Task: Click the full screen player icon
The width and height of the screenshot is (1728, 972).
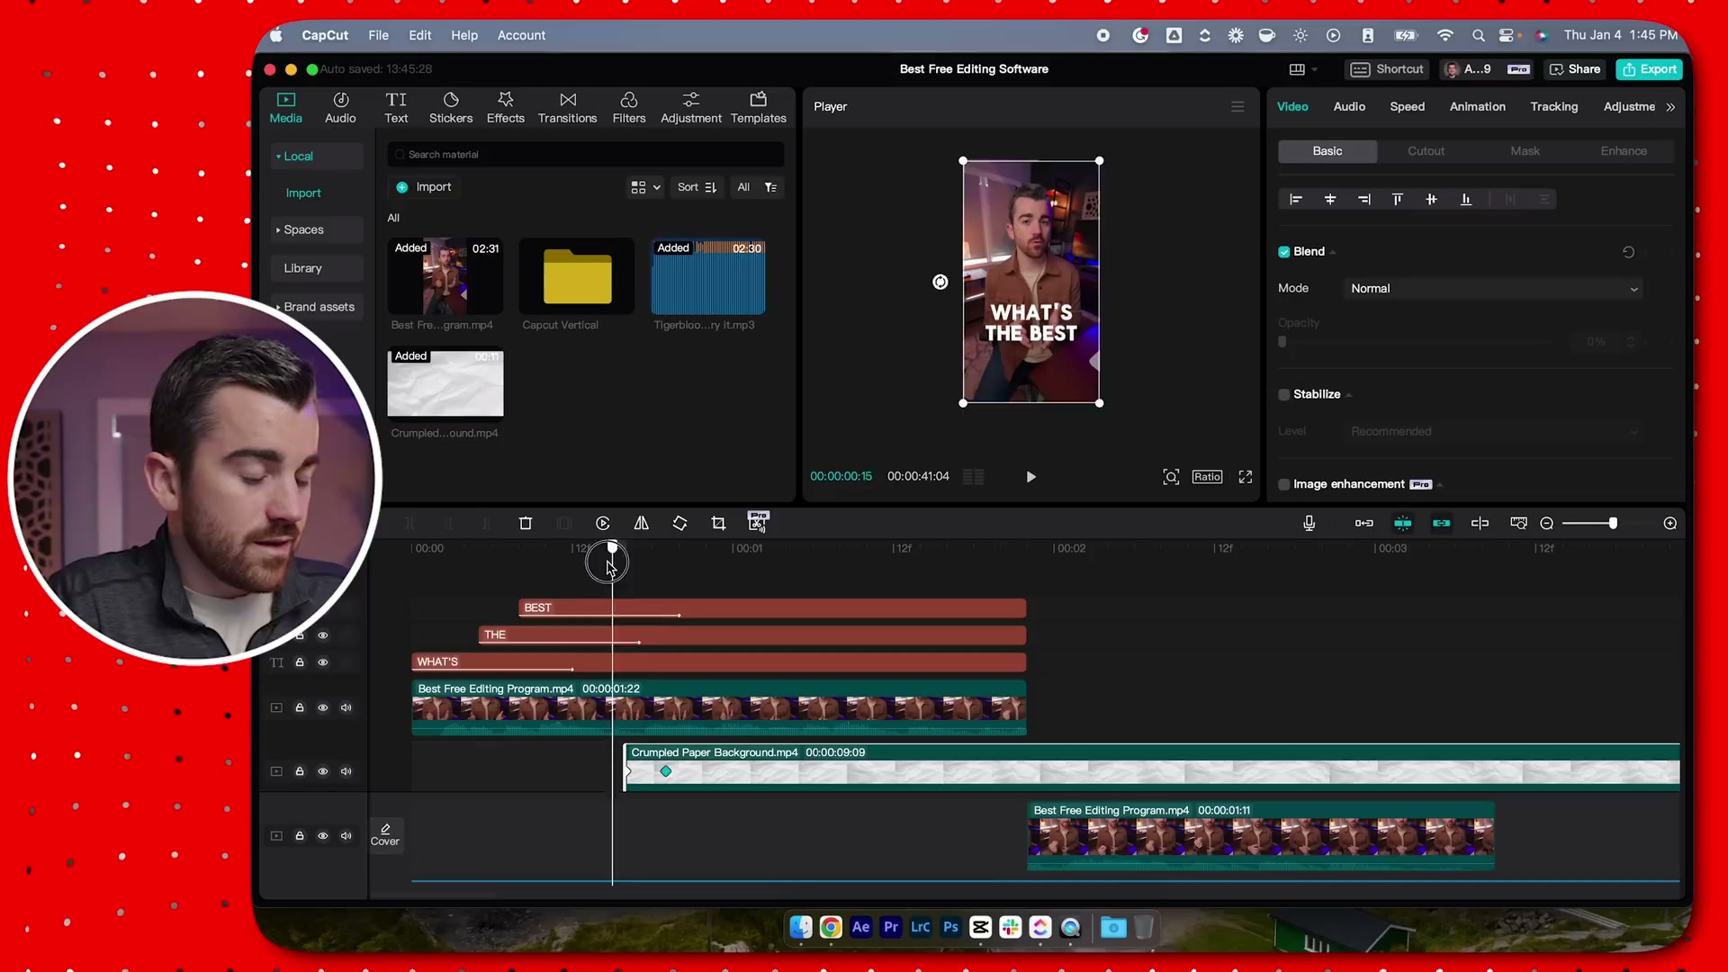Action: coord(1246,476)
